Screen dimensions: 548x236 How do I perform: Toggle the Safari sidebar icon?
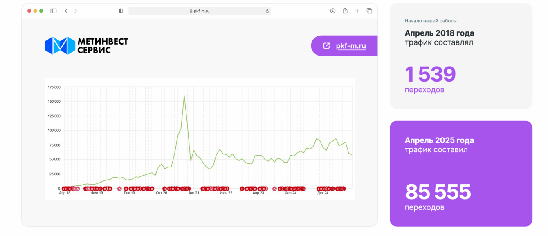[54, 11]
